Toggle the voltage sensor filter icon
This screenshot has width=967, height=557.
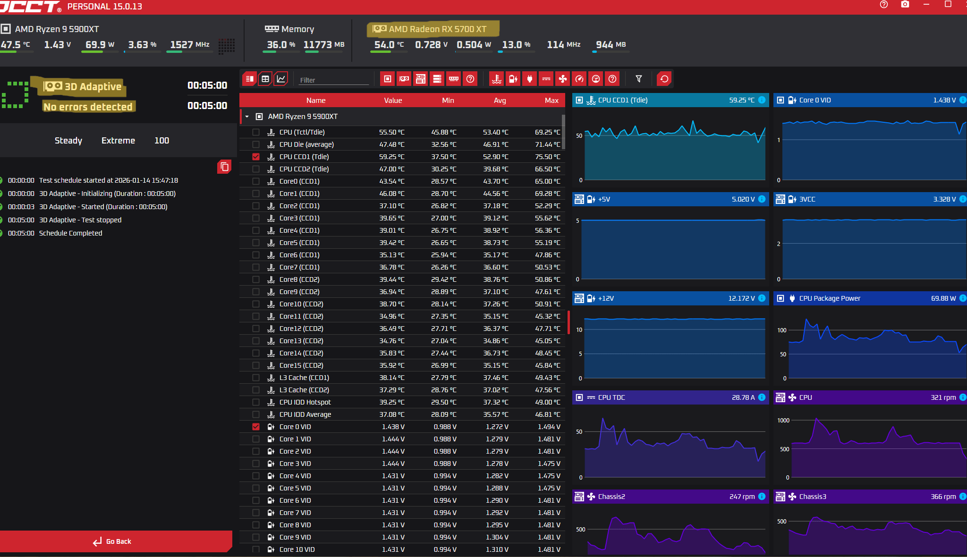pyautogui.click(x=513, y=79)
